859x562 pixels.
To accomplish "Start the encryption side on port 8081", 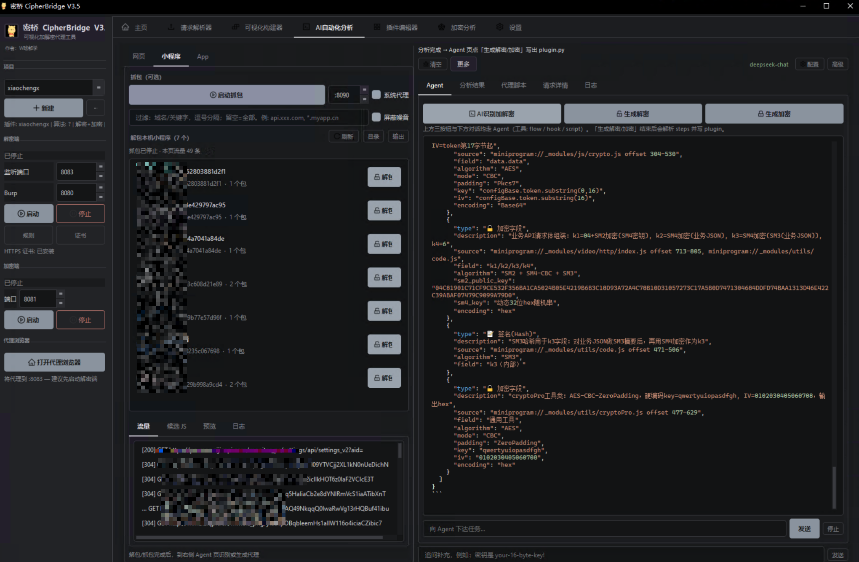I will pyautogui.click(x=29, y=320).
